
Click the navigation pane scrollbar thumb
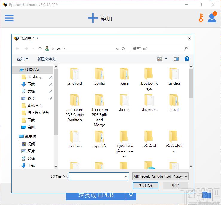(56, 102)
